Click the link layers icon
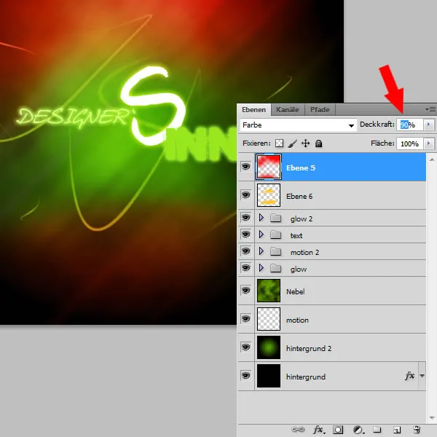Screen dimensions: 437x437 299,430
